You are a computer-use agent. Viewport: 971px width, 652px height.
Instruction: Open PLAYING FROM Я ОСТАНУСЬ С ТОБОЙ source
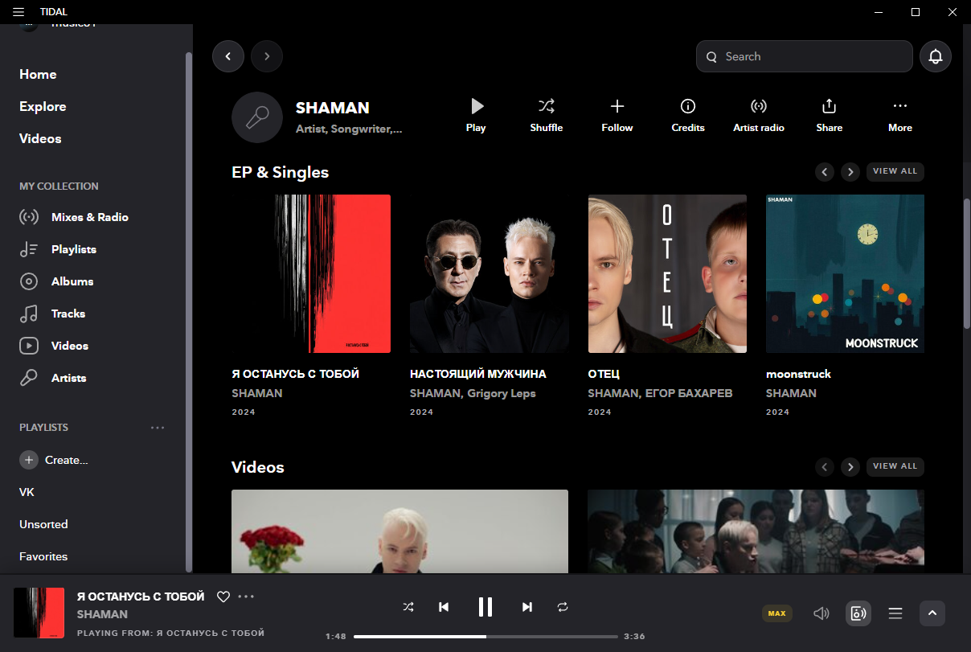(x=170, y=633)
